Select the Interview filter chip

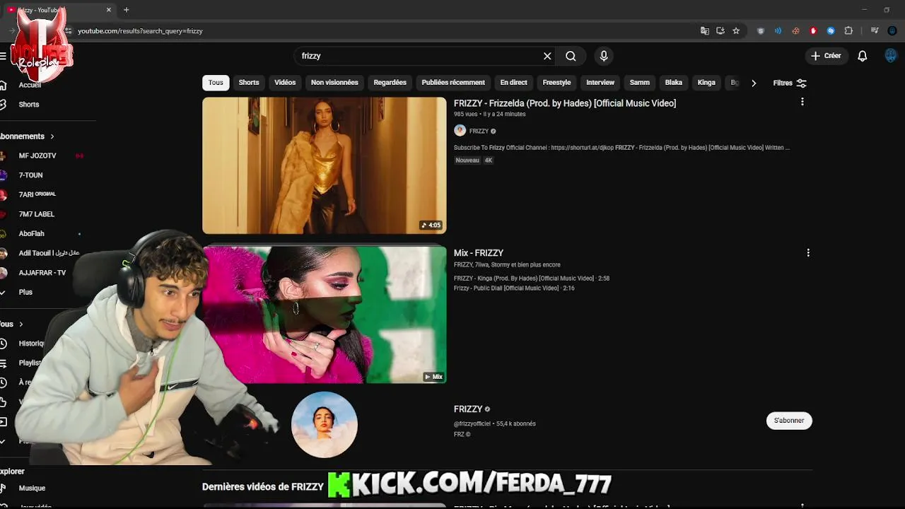point(600,83)
